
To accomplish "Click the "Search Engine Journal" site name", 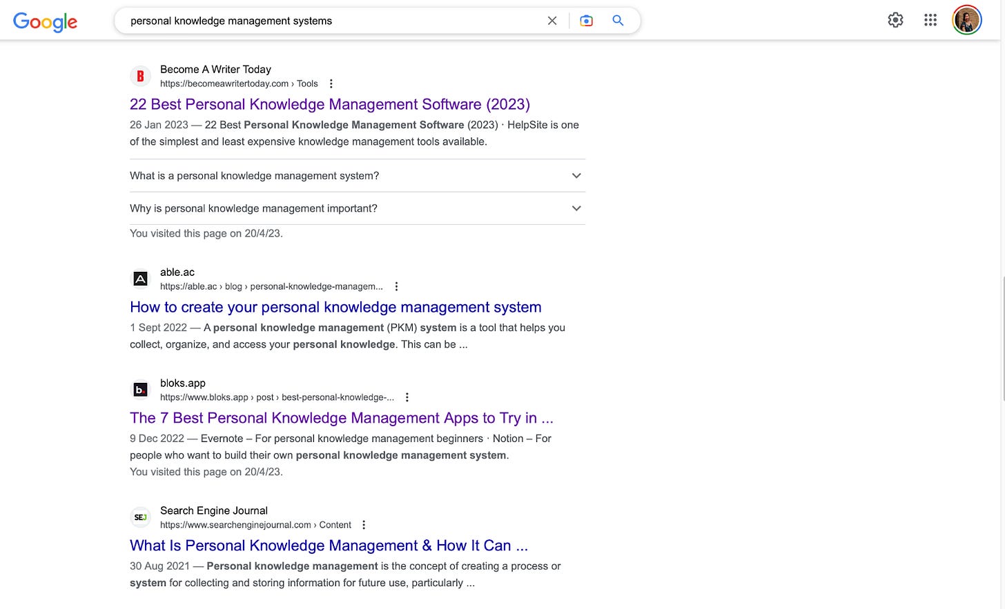I will click(x=214, y=510).
